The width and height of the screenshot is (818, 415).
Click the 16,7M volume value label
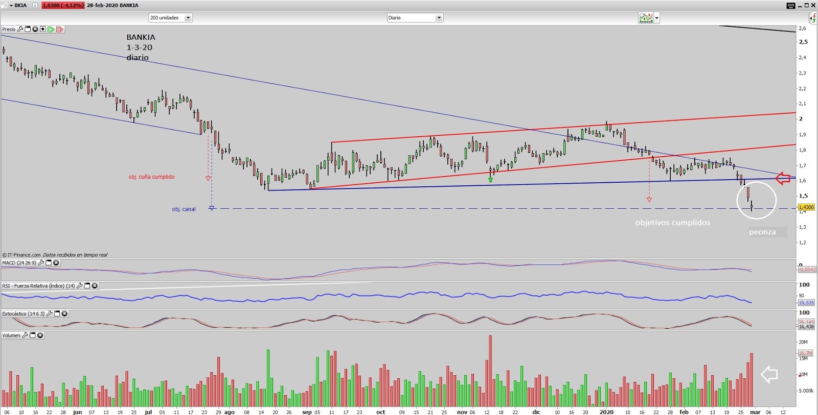[805, 353]
